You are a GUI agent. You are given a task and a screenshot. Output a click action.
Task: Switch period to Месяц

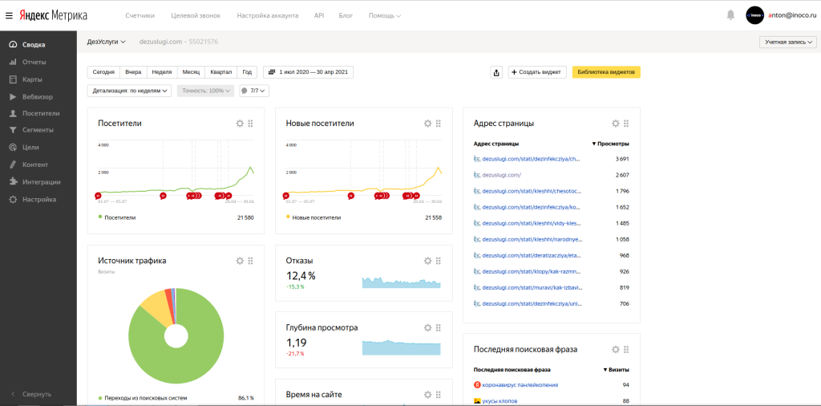coord(191,72)
